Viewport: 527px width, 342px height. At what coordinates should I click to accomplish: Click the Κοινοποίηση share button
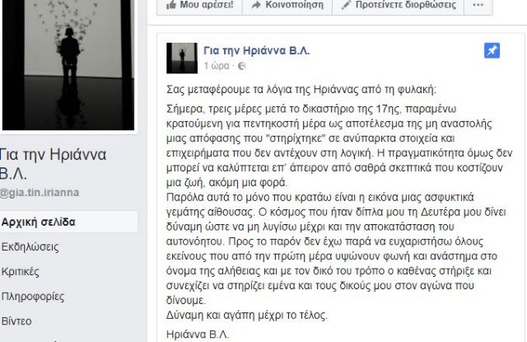tap(287, 5)
